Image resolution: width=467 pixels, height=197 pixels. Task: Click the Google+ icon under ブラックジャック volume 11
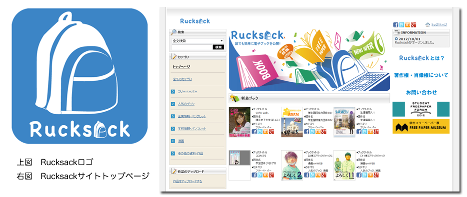(x=376, y=175)
